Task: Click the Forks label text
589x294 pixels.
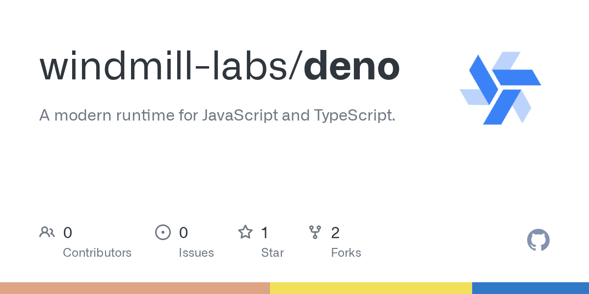Action: (346, 253)
